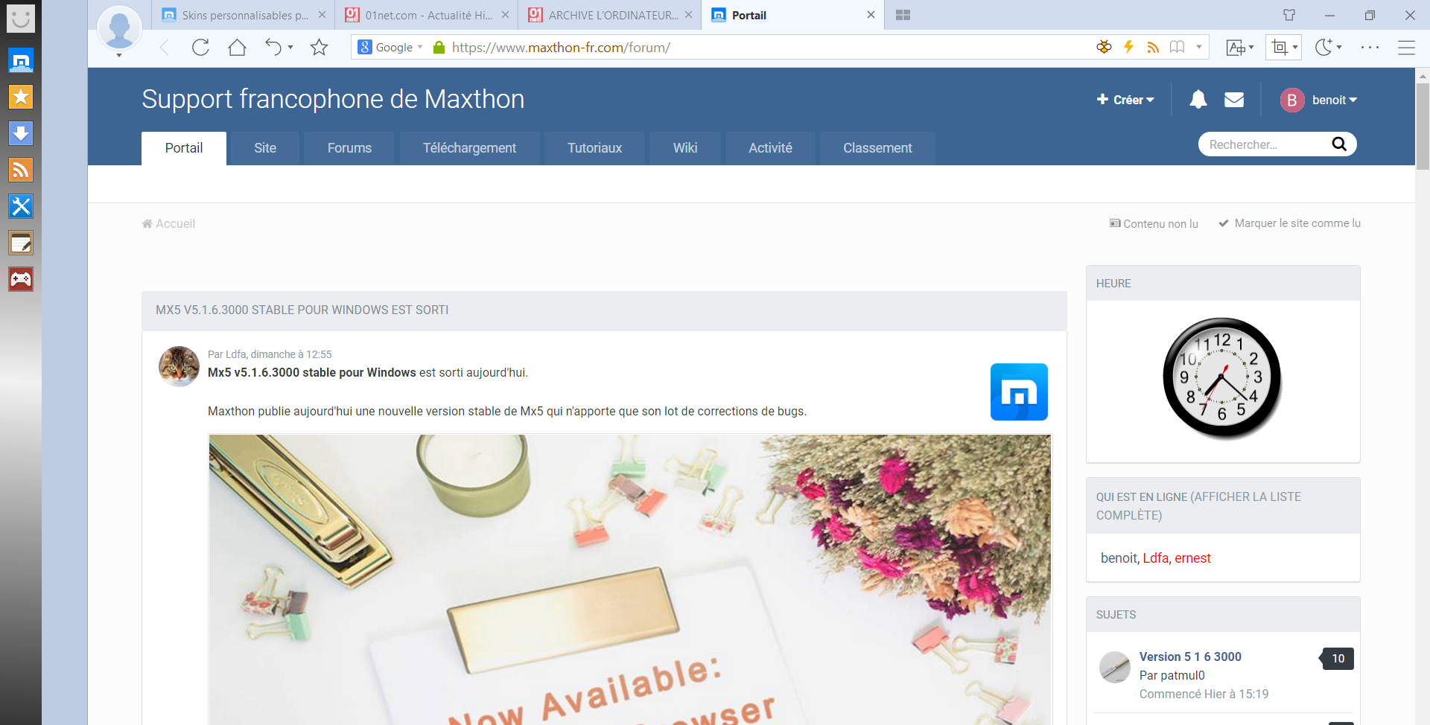Expand the night mode dropdown arrow
This screenshot has height=725, width=1430.
[x=1339, y=48]
